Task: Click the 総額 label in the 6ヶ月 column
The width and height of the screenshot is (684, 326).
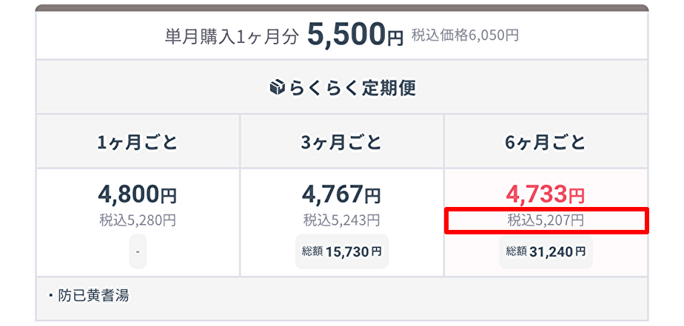Action: 517,251
